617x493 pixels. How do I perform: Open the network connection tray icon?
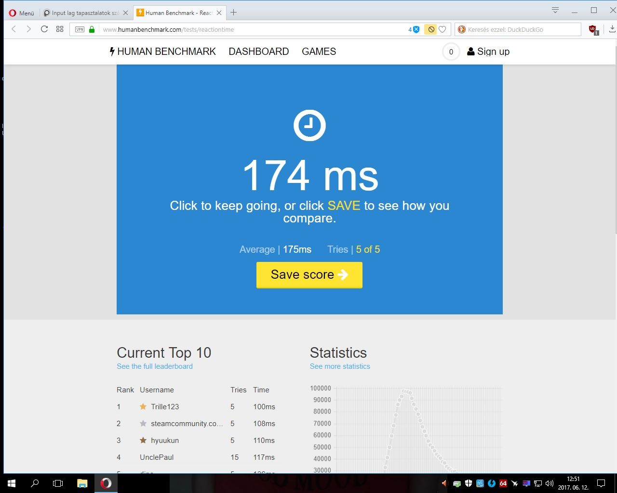[538, 483]
